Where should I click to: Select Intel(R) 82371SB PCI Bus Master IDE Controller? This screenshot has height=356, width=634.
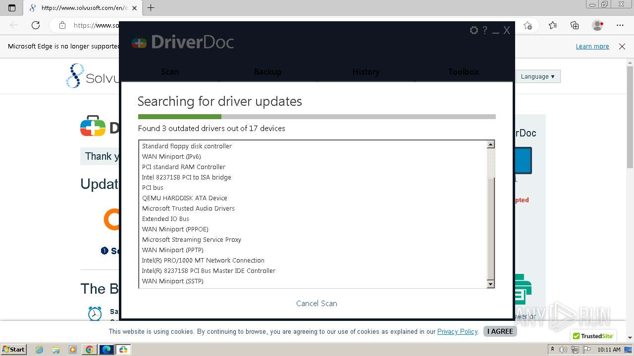(209, 271)
